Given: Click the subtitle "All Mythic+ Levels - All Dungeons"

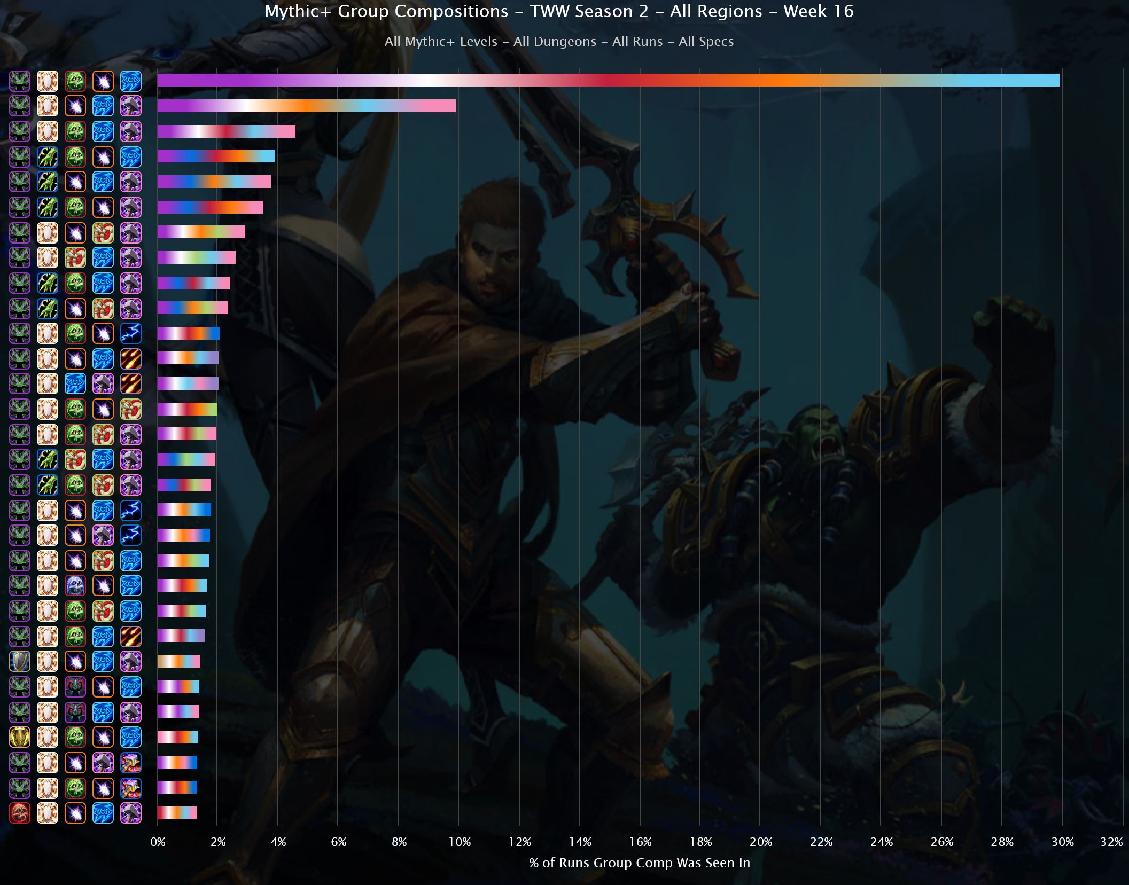Looking at the screenshot, I should 490,42.
